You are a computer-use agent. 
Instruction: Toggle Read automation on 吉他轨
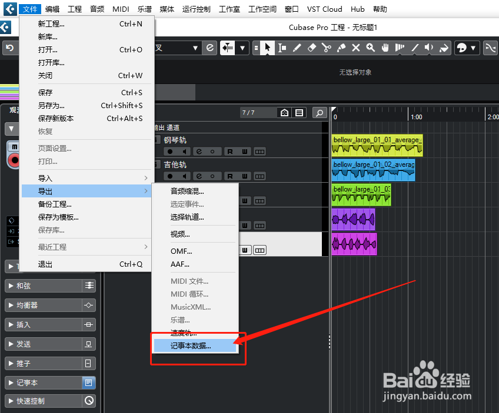point(230,176)
